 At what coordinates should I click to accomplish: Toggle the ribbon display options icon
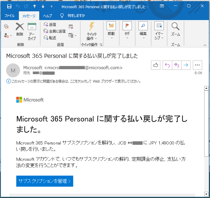point(162,6)
